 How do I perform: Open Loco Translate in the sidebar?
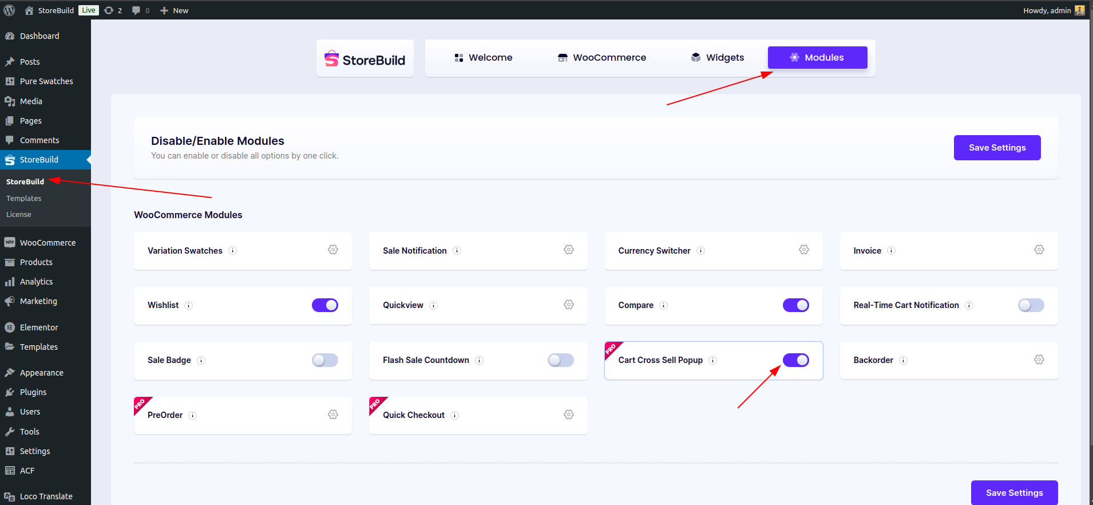pyautogui.click(x=45, y=496)
